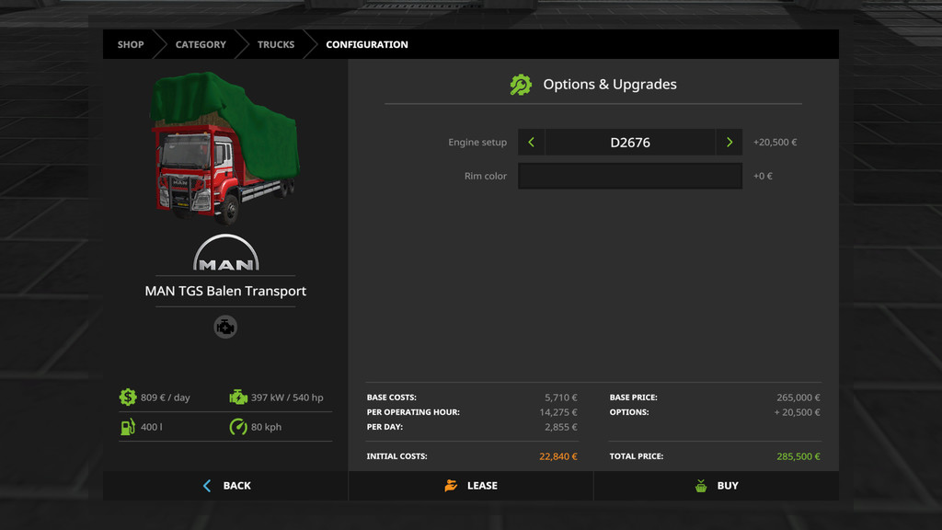Go to TRUCKS breadcrumb
The height and width of the screenshot is (530, 942).
(x=276, y=44)
